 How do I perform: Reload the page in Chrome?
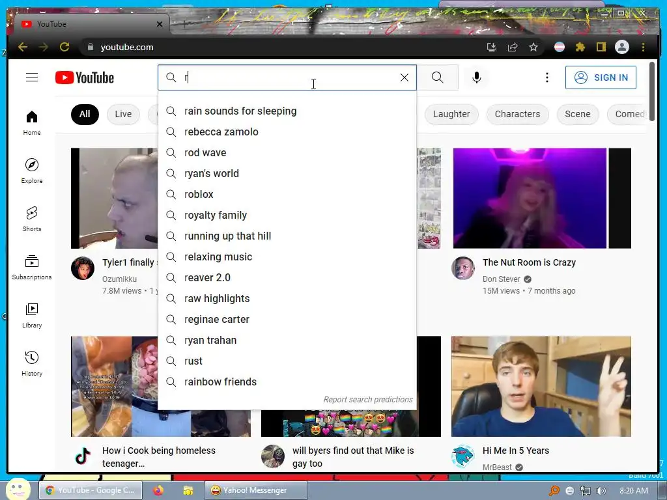(64, 47)
